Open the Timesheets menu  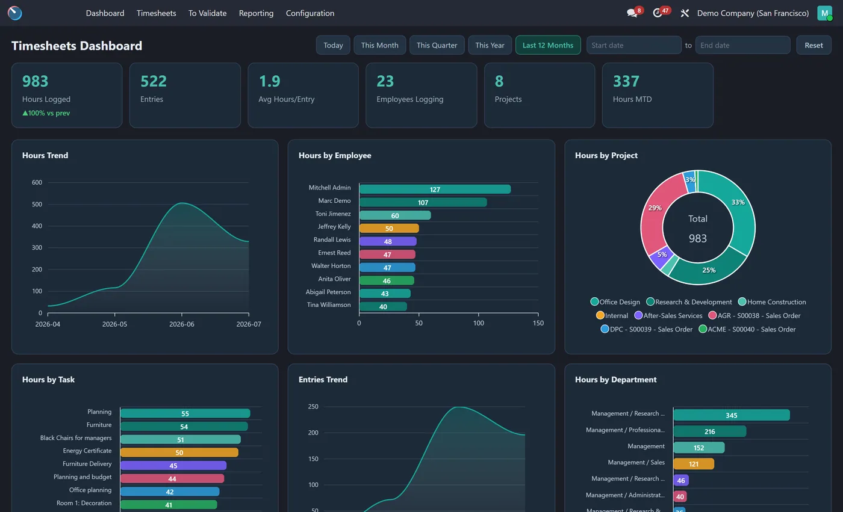pyautogui.click(x=156, y=13)
